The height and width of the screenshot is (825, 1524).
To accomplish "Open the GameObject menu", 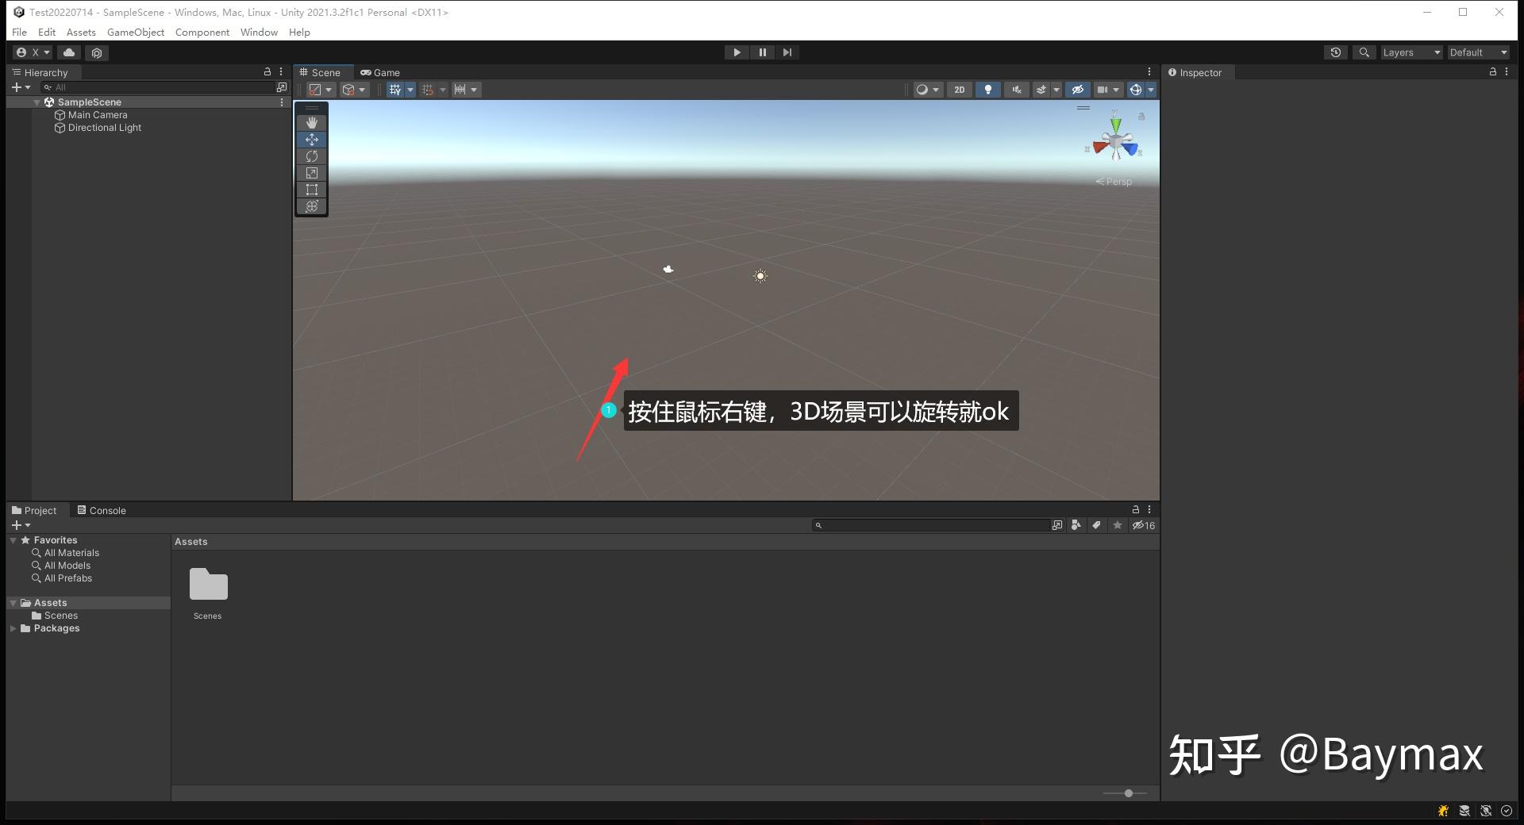I will [x=135, y=33].
